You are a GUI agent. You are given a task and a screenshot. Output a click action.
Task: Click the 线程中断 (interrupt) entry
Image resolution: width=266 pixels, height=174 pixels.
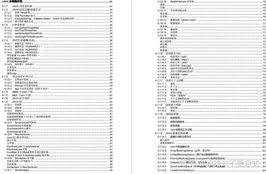click(212, 65)
